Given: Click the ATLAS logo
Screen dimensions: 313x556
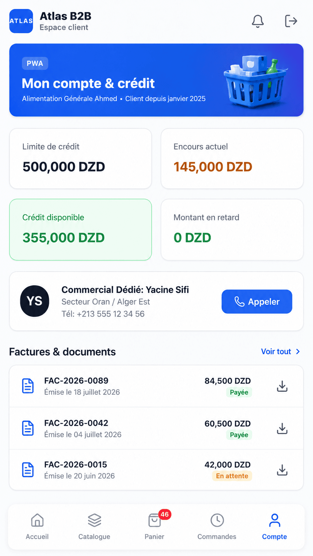Looking at the screenshot, I should tap(21, 21).
